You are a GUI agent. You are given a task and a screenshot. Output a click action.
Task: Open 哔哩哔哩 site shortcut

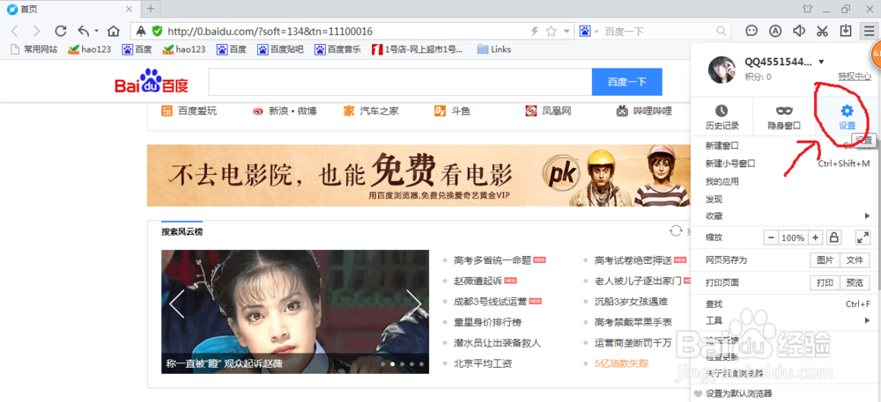click(645, 111)
